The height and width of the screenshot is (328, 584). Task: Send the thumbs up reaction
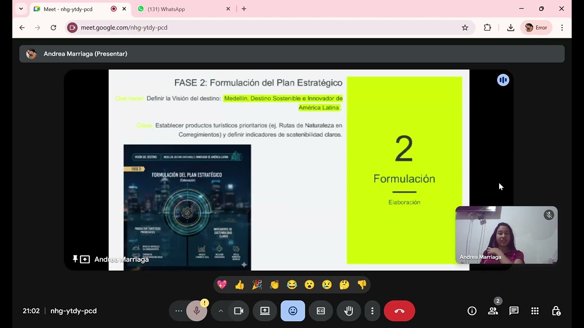click(240, 285)
